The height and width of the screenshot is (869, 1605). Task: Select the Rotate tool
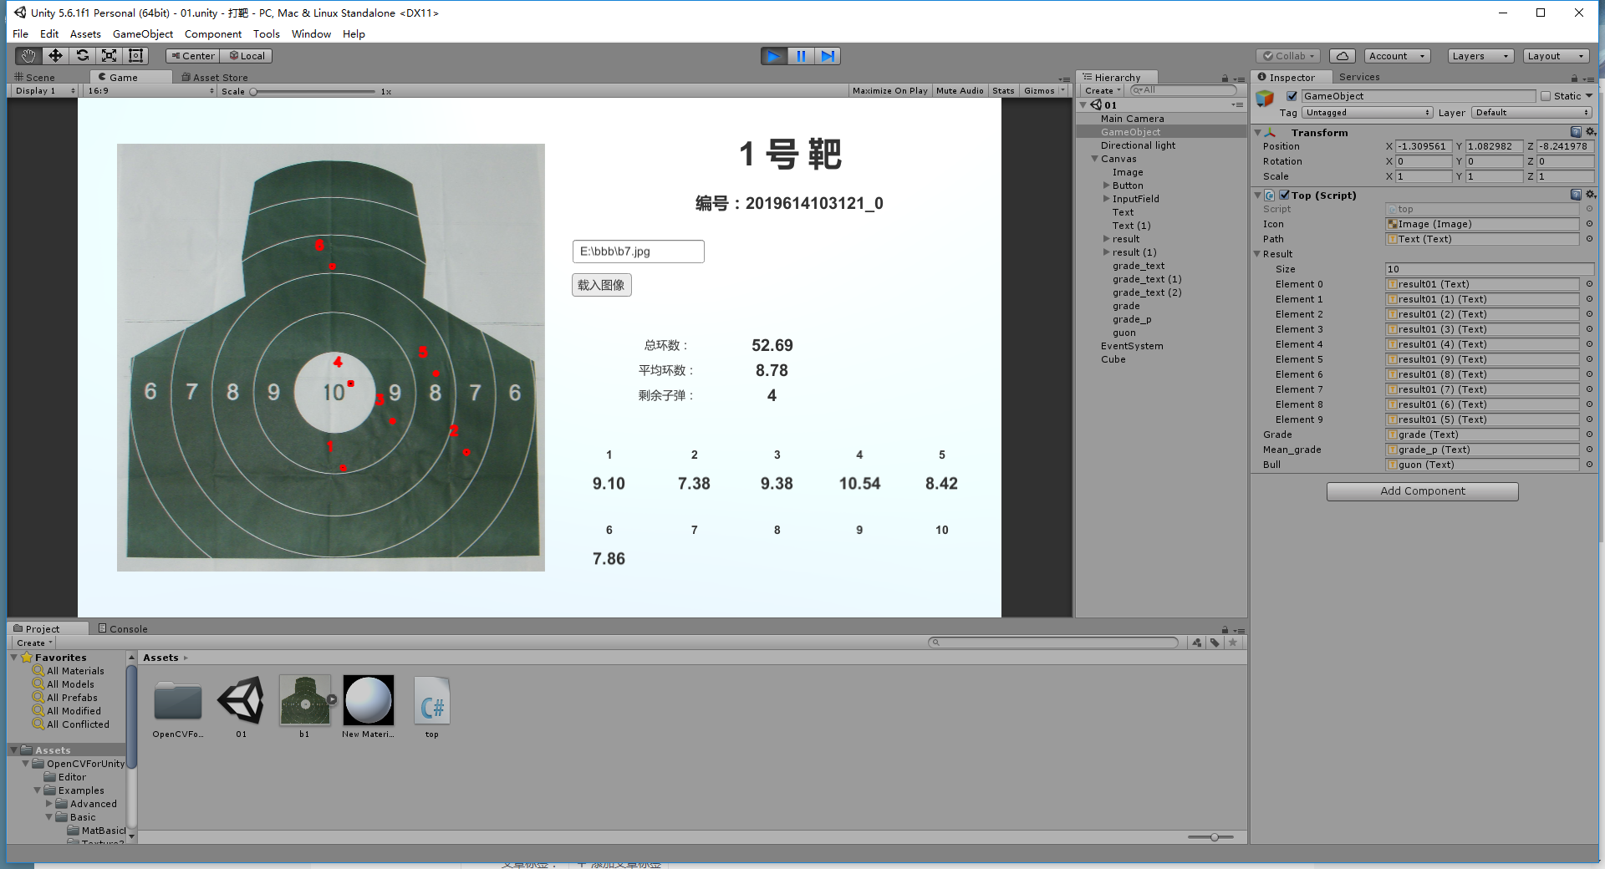[x=81, y=55]
